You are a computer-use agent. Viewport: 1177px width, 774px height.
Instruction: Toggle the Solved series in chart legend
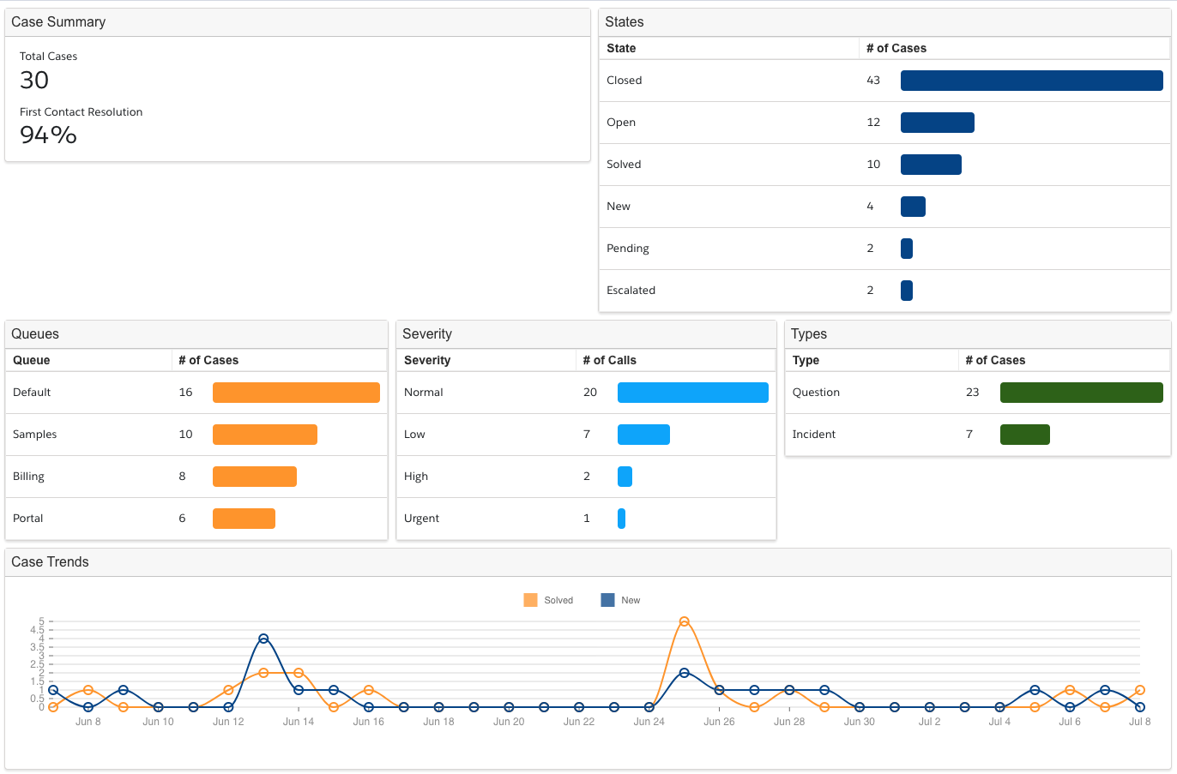click(x=558, y=600)
